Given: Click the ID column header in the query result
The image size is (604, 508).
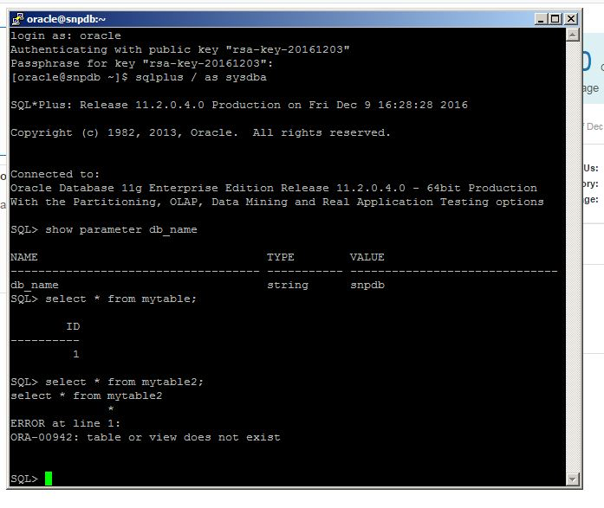Looking at the screenshot, I should [73, 326].
